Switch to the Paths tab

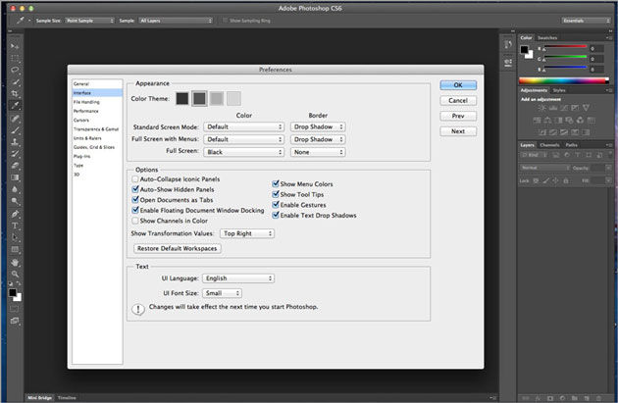point(571,145)
